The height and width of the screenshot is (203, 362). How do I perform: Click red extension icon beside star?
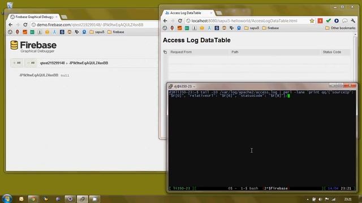tap(320, 21)
